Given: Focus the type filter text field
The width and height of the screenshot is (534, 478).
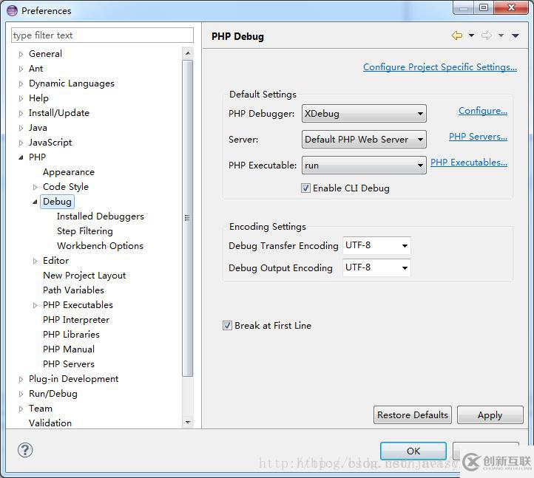Looking at the screenshot, I should (x=102, y=35).
